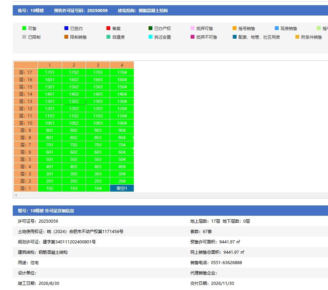Click the gray 已限制 legend swatch
Image resolution: width=328 pixels, height=290 pixels.
[24, 37]
